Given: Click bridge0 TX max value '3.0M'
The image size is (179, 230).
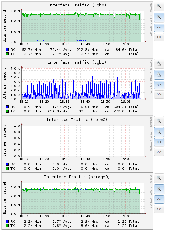Looking at the screenshot, I should 85,225.
